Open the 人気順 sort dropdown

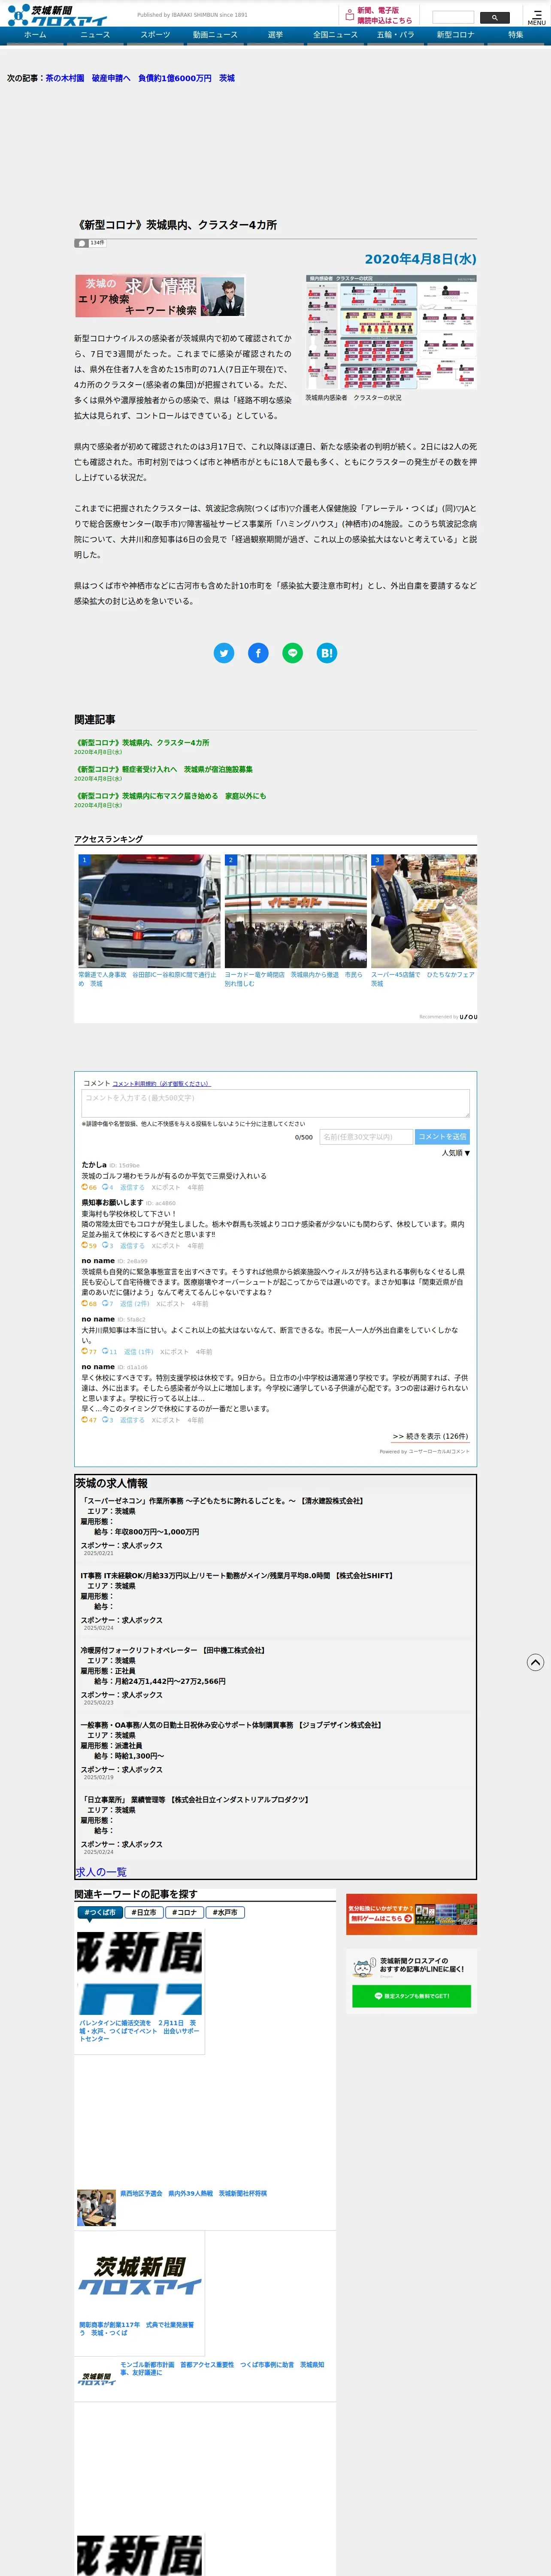click(456, 1153)
